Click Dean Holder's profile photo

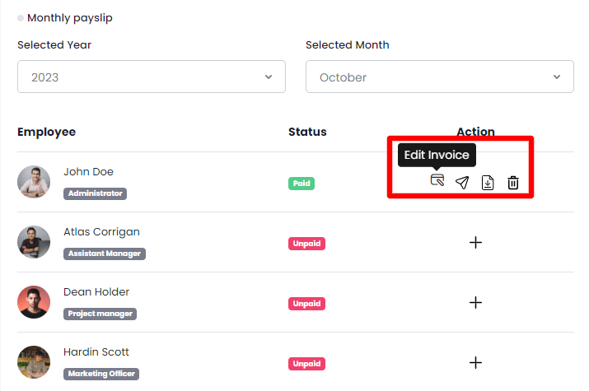click(x=34, y=302)
